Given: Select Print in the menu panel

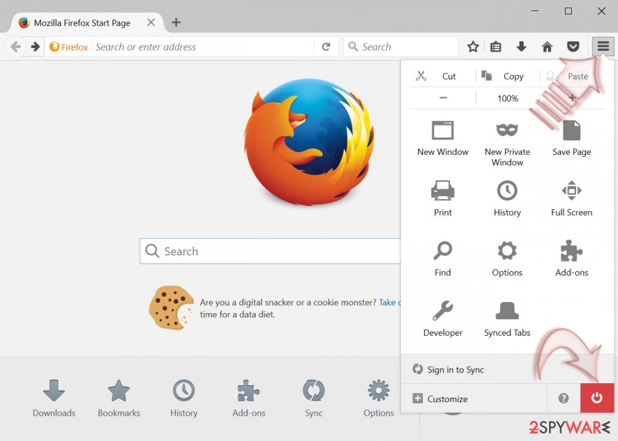Looking at the screenshot, I should [442, 198].
